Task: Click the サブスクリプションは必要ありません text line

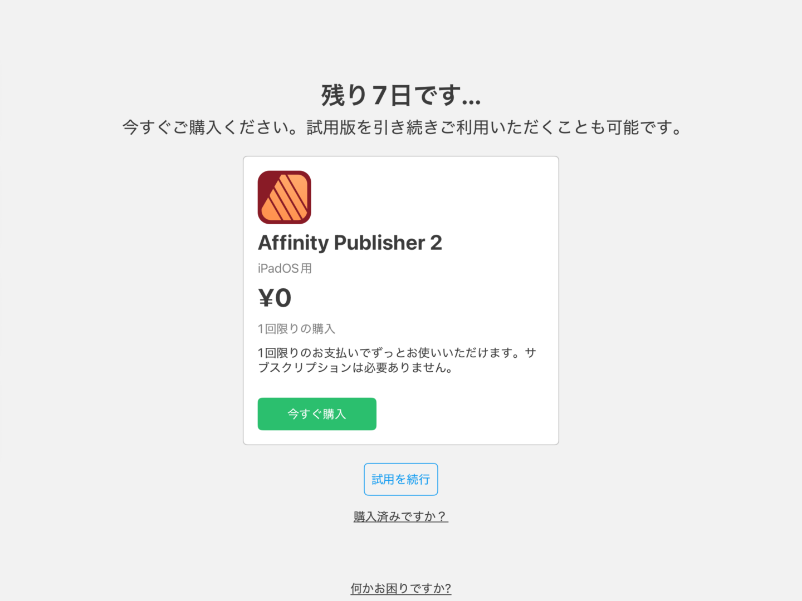Action: 355,368
